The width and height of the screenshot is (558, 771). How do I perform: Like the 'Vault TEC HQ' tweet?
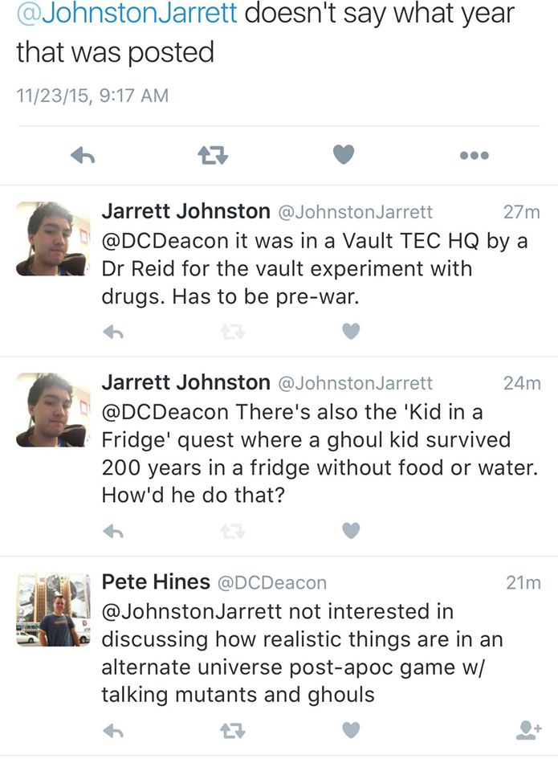[351, 331]
